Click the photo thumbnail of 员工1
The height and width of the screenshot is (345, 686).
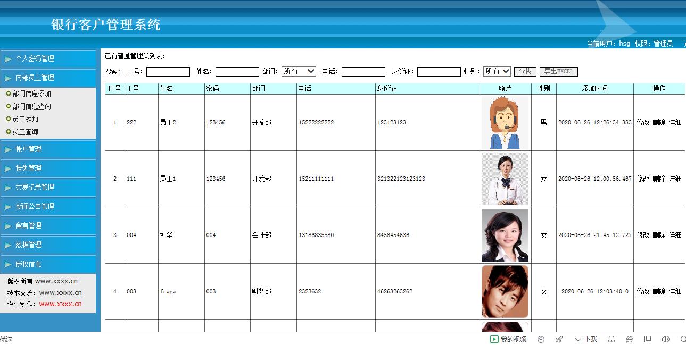(505, 179)
